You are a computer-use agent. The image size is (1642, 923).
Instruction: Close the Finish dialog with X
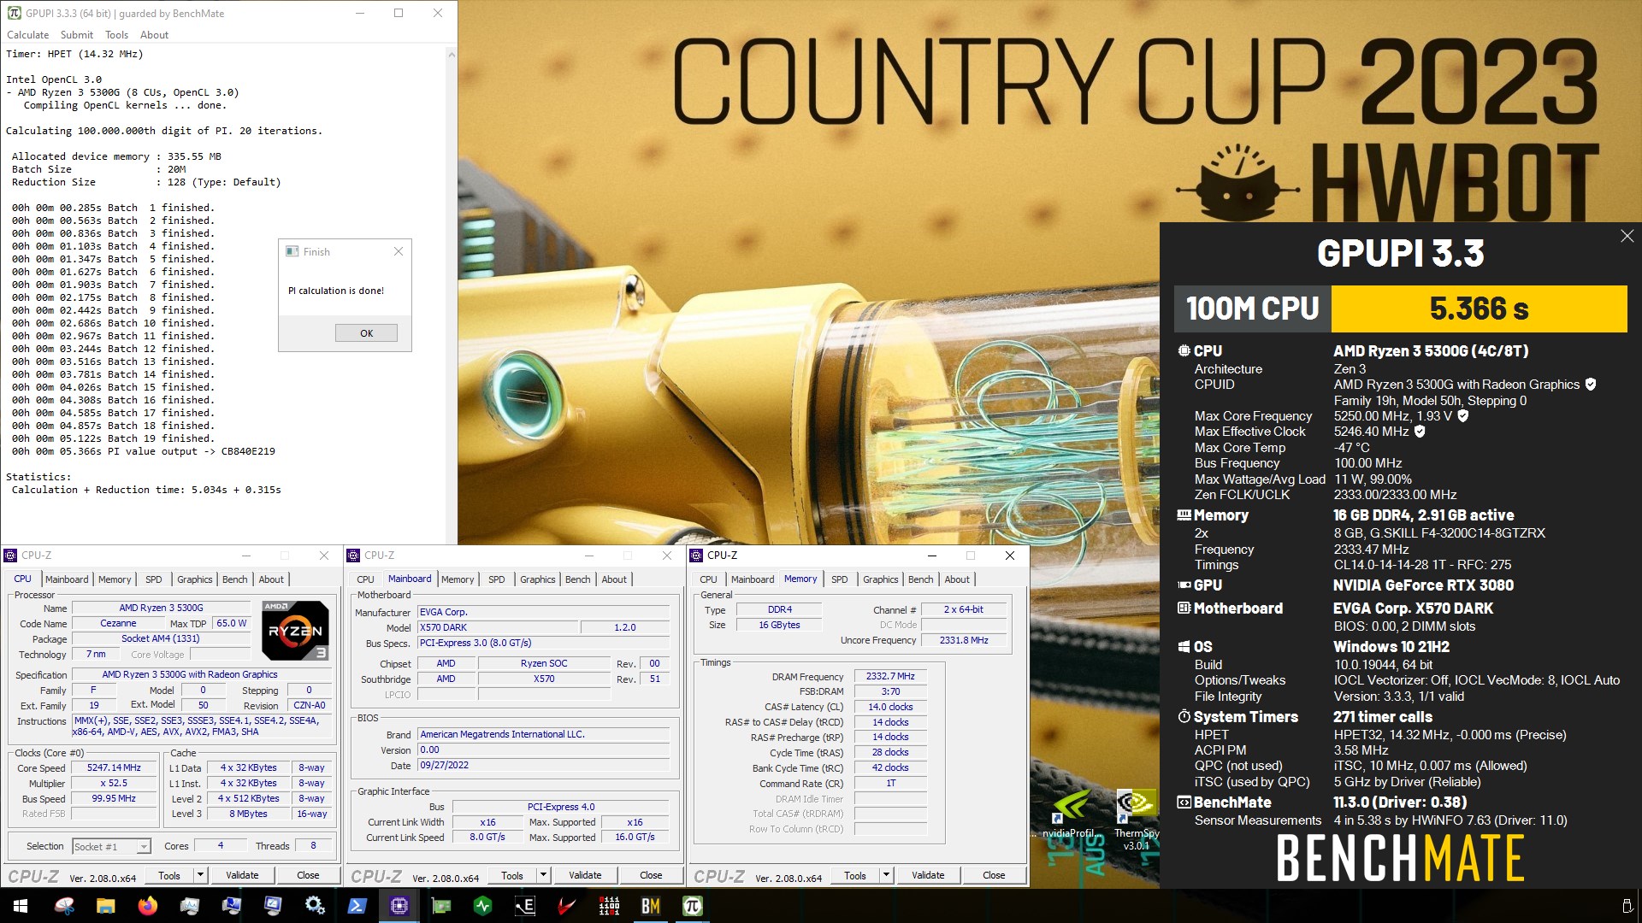[398, 251]
